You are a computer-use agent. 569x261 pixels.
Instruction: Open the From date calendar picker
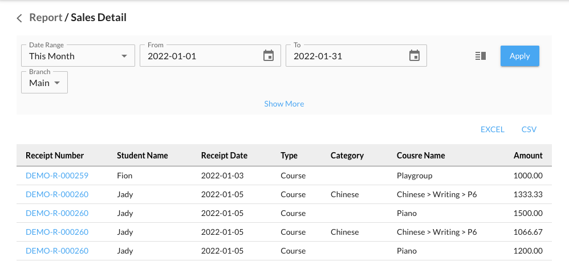[x=268, y=56]
